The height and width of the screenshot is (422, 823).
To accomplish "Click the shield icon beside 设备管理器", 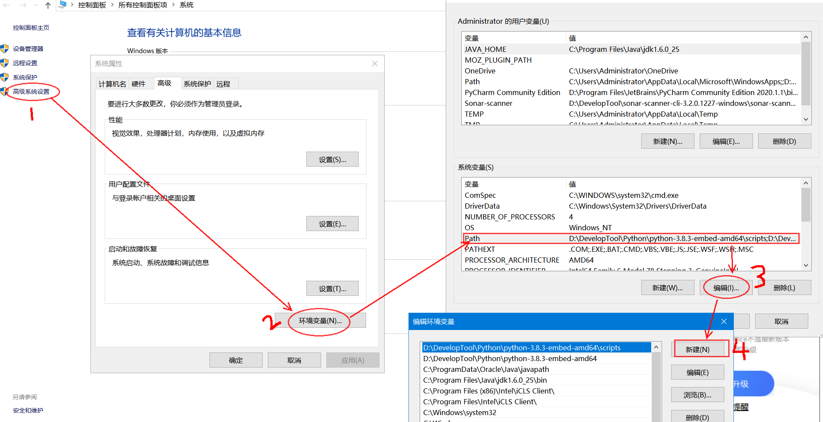I will click(x=4, y=48).
